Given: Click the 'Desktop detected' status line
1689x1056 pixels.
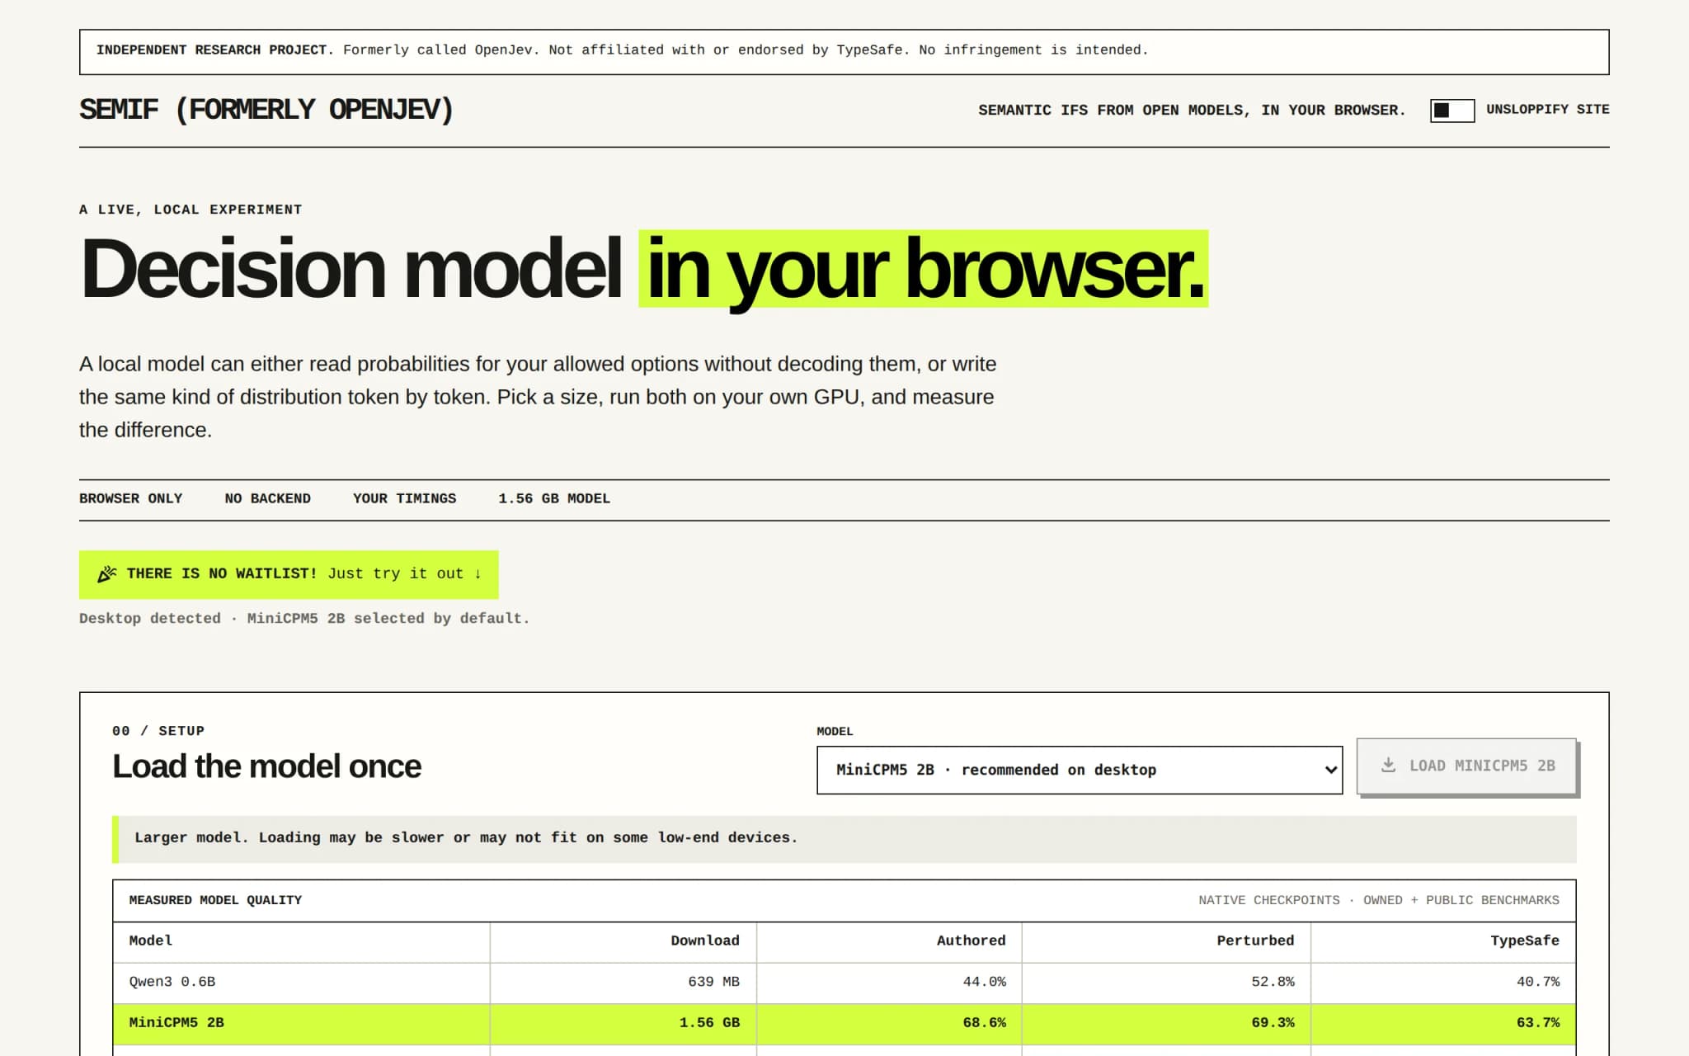Looking at the screenshot, I should coord(304,618).
